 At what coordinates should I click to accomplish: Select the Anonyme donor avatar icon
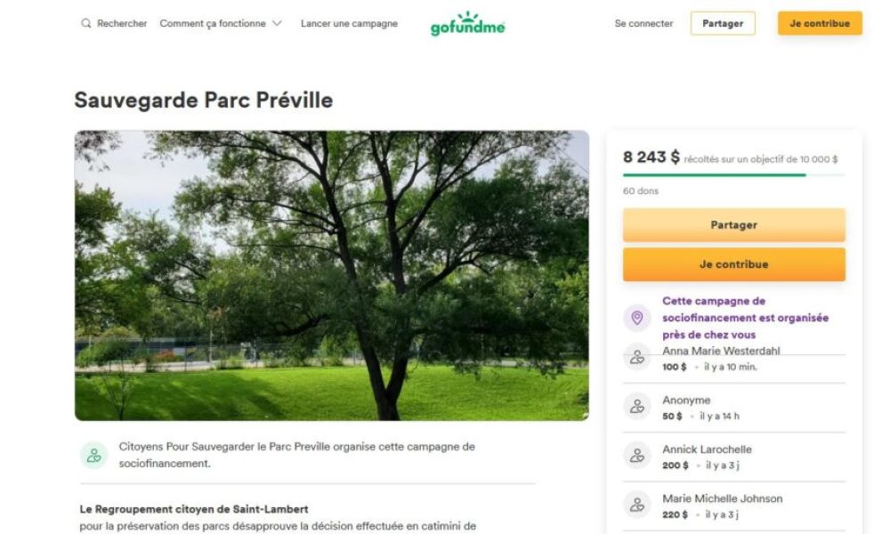[x=637, y=407]
